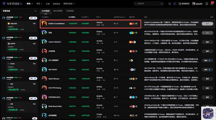216x120 pixels.
Task: Toggle follow pill above ASTER card
Action: point(33,38)
